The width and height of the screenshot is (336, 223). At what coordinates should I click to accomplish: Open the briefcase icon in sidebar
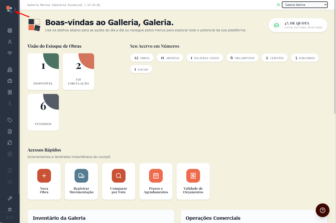[x=10, y=81]
